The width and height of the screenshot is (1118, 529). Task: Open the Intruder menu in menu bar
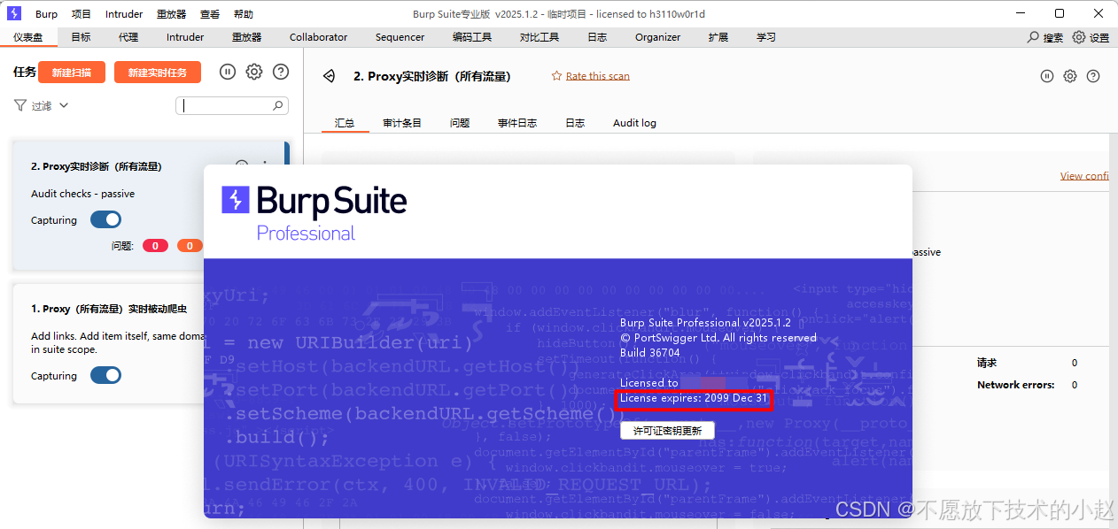click(x=124, y=14)
